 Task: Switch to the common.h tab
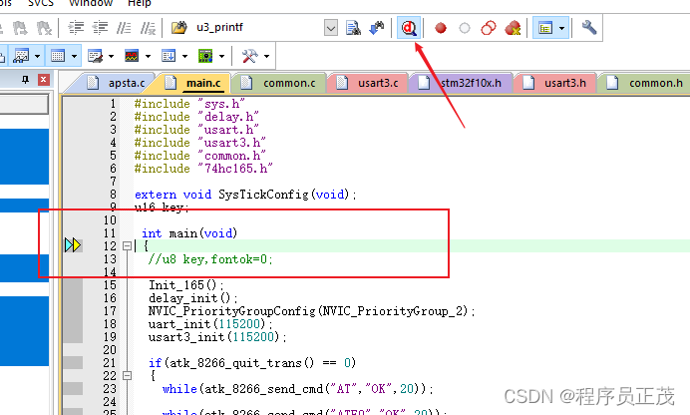coord(644,83)
